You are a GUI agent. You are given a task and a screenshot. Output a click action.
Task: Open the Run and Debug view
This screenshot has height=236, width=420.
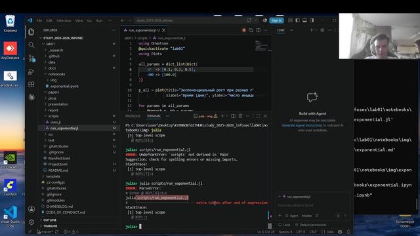coord(31,71)
